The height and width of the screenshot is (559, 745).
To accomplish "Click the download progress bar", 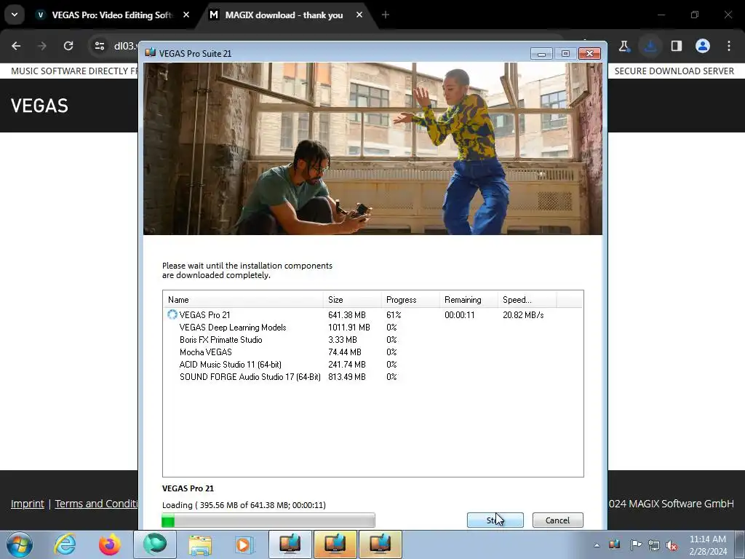I will (x=268, y=520).
